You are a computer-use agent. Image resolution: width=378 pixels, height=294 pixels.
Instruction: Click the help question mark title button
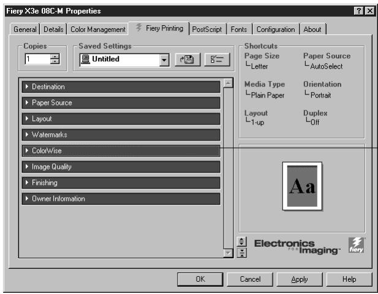[359, 11]
